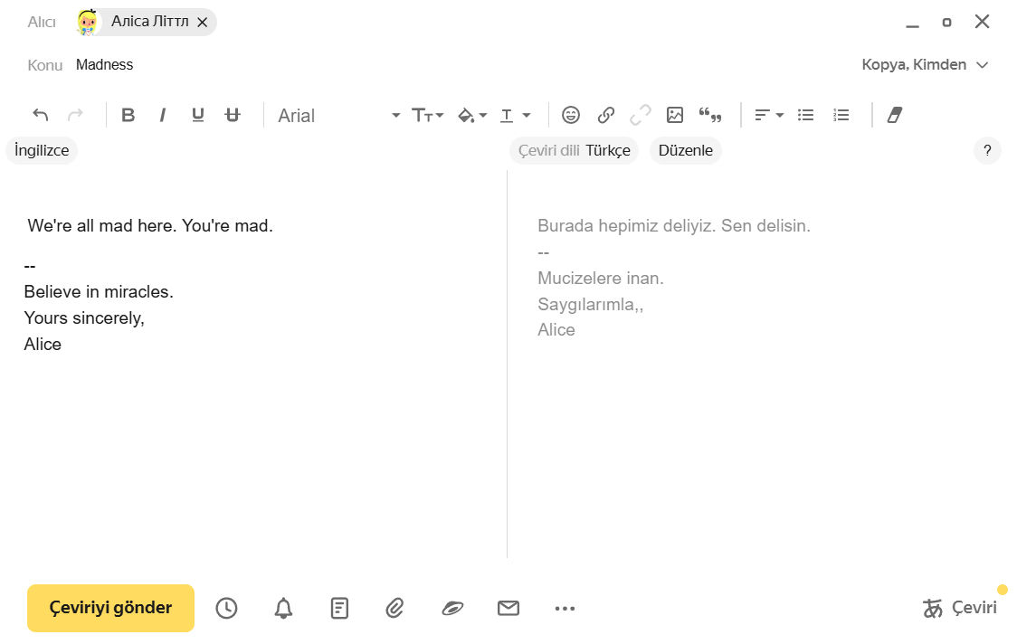1036x644 pixels.
Task: Click the insert link icon
Action: (x=606, y=115)
